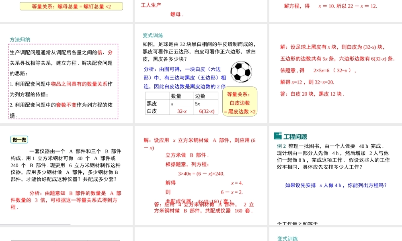402x241 pixels.
Task: Click the yellow 白皮边数=黑皮边数×2 callout
Action: click(x=240, y=102)
